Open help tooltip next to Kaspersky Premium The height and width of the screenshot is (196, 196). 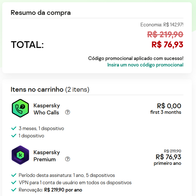68,159
